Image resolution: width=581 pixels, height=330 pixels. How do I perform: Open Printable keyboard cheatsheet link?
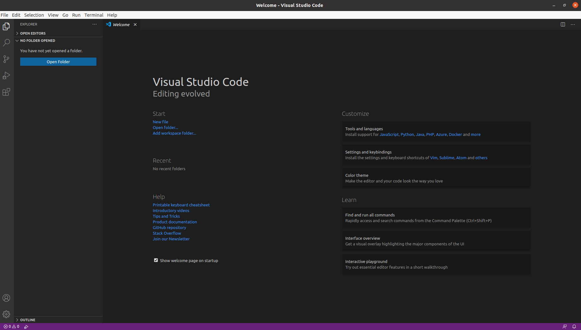click(x=181, y=205)
